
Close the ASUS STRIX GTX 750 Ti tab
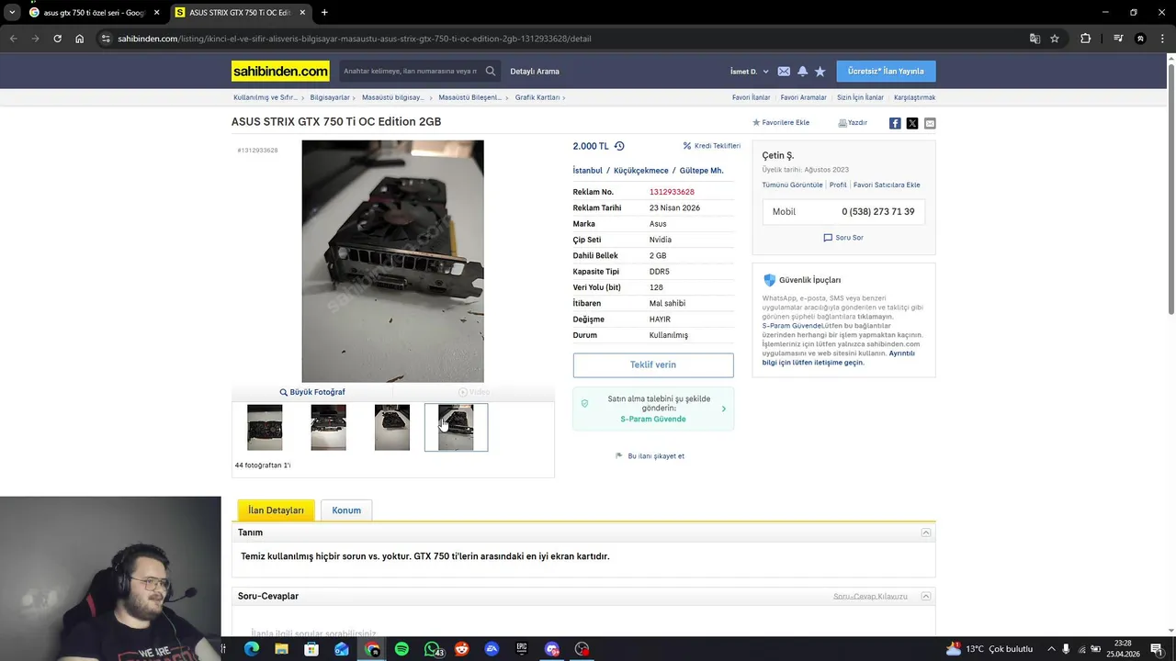[x=302, y=12]
